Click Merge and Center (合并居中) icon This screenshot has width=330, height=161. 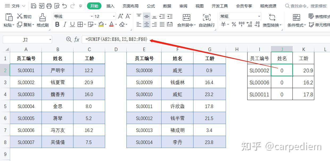pyautogui.click(x=187, y=18)
